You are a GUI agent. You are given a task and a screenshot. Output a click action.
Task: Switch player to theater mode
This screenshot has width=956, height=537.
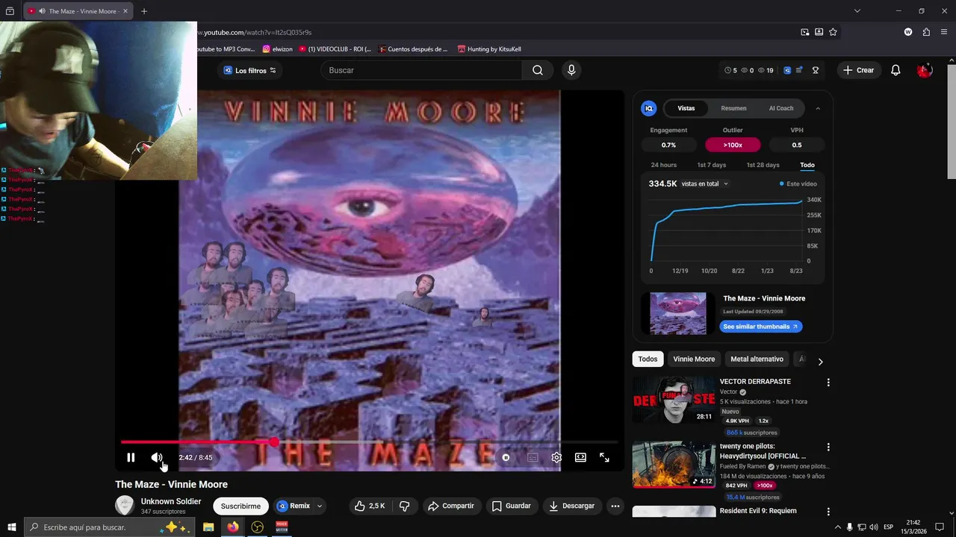(580, 457)
